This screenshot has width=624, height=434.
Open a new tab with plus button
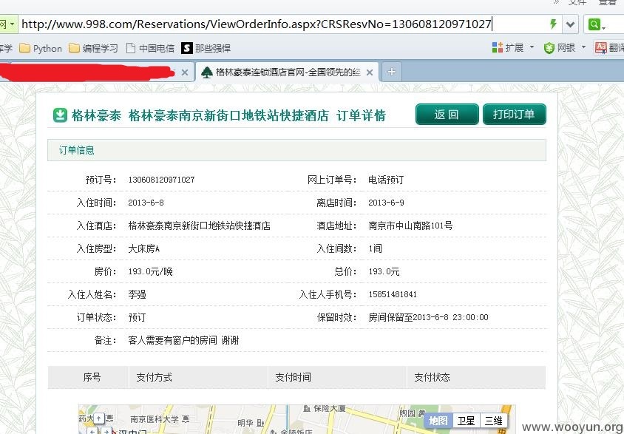pyautogui.click(x=392, y=72)
